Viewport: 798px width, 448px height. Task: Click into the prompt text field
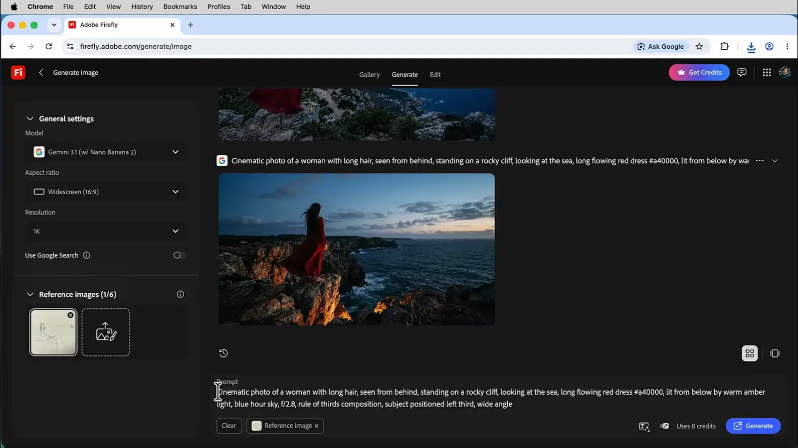click(491, 398)
